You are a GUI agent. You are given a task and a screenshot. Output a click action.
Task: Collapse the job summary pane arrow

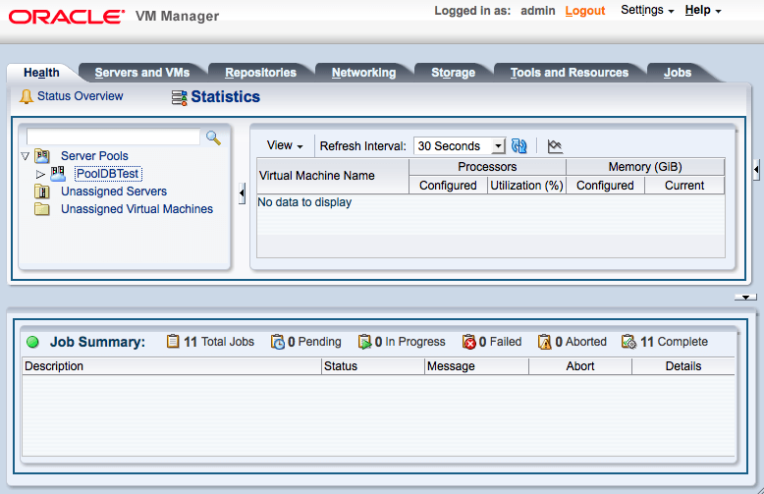tap(745, 298)
